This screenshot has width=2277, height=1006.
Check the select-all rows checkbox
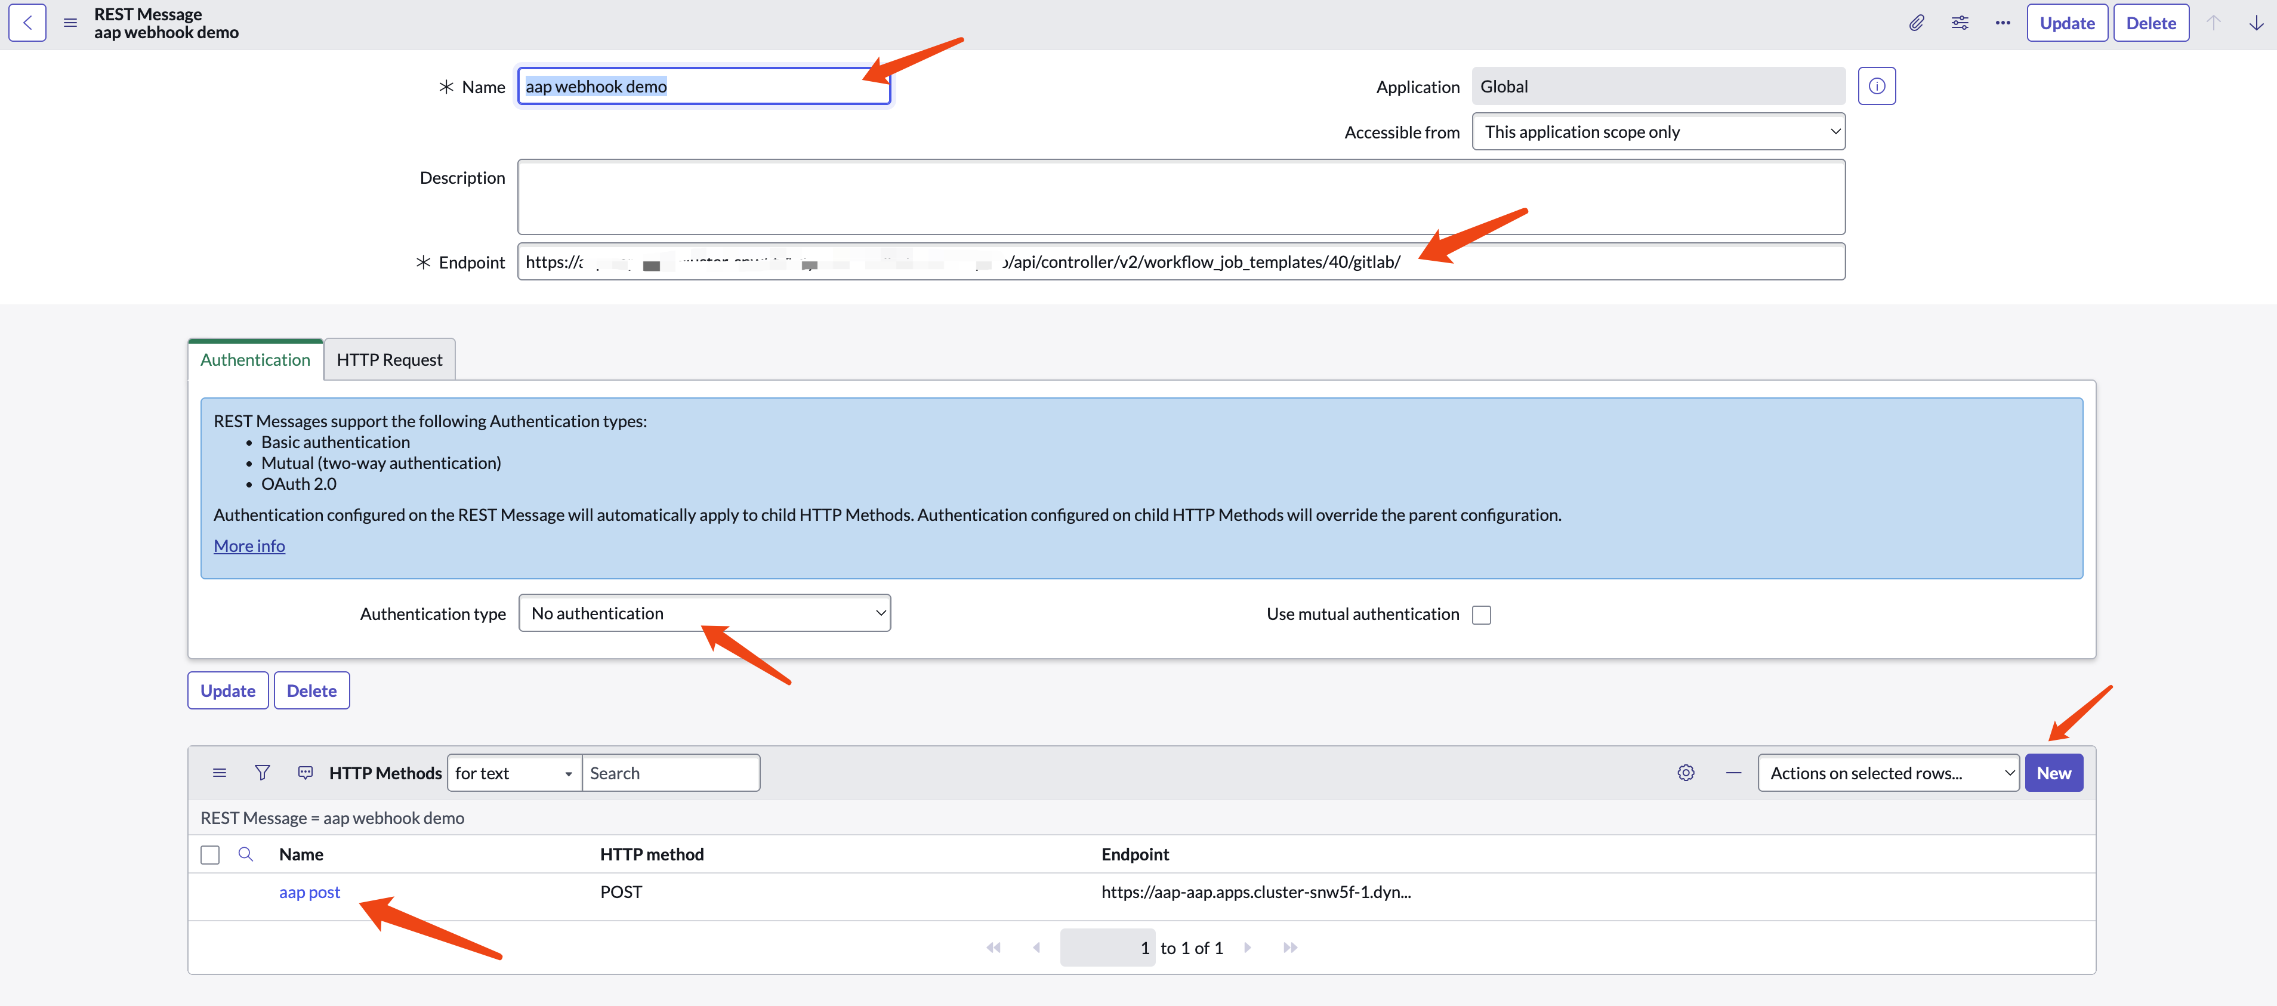pyautogui.click(x=209, y=855)
